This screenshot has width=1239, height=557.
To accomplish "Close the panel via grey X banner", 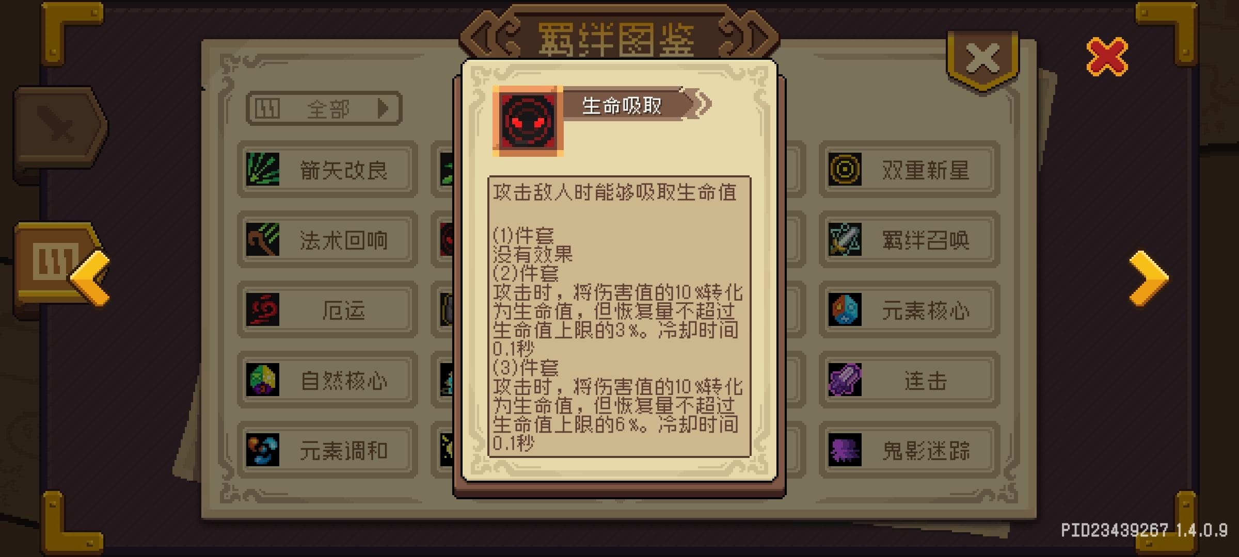I will click(x=982, y=58).
